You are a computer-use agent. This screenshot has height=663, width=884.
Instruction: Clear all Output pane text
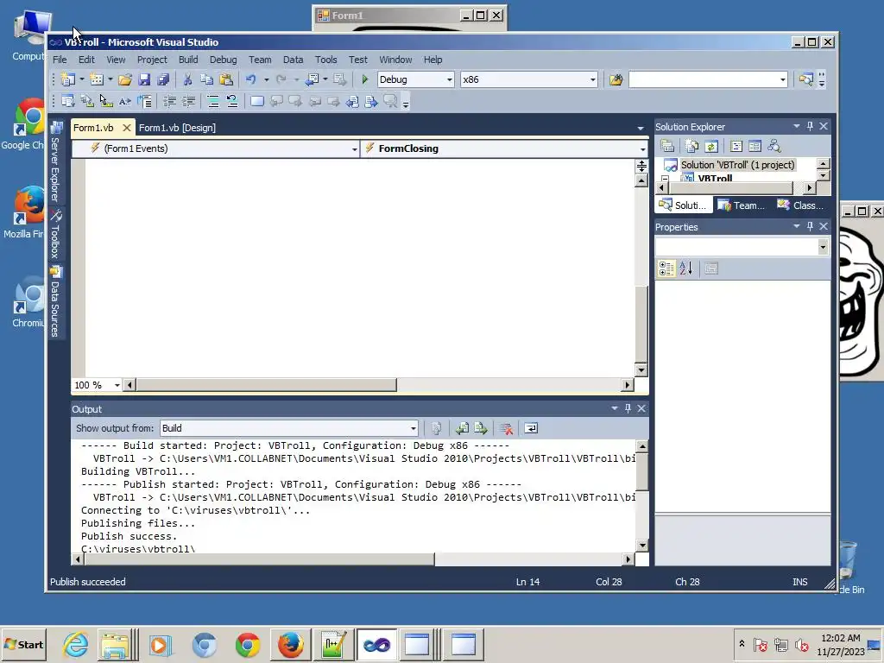(x=506, y=428)
